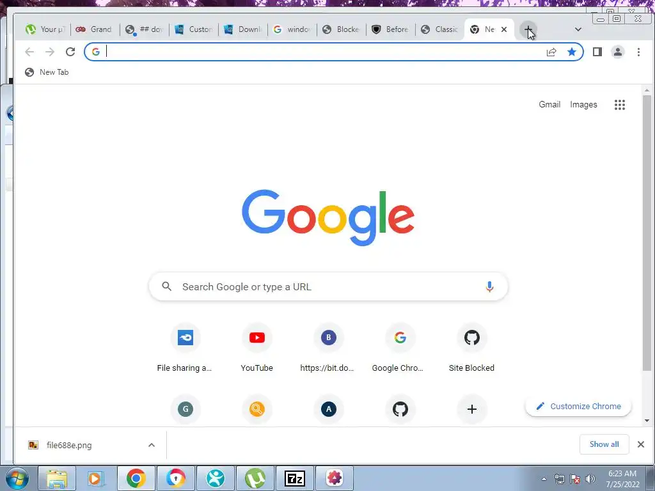Image resolution: width=655 pixels, height=491 pixels.
Task: Click the scrollbar up arrow
Action: pos(647,90)
